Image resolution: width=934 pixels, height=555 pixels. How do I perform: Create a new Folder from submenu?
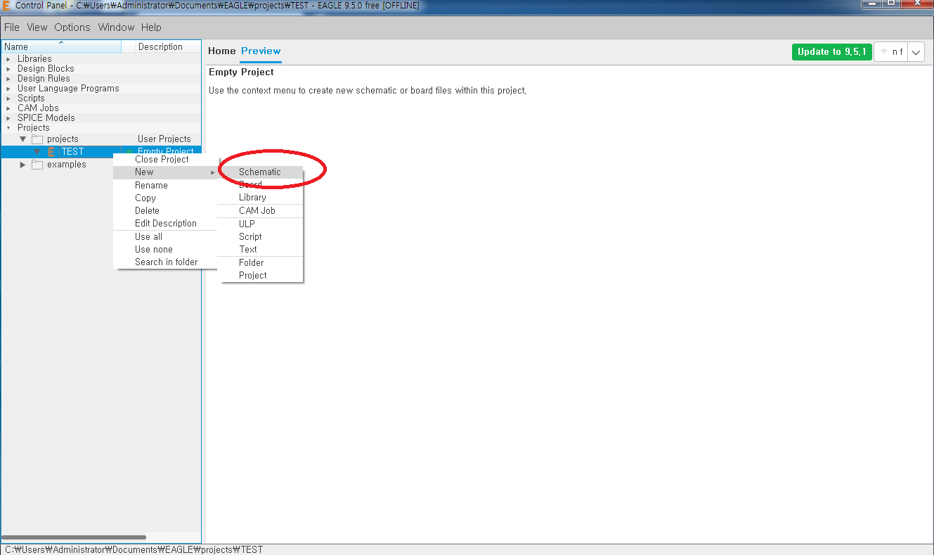(x=261, y=262)
